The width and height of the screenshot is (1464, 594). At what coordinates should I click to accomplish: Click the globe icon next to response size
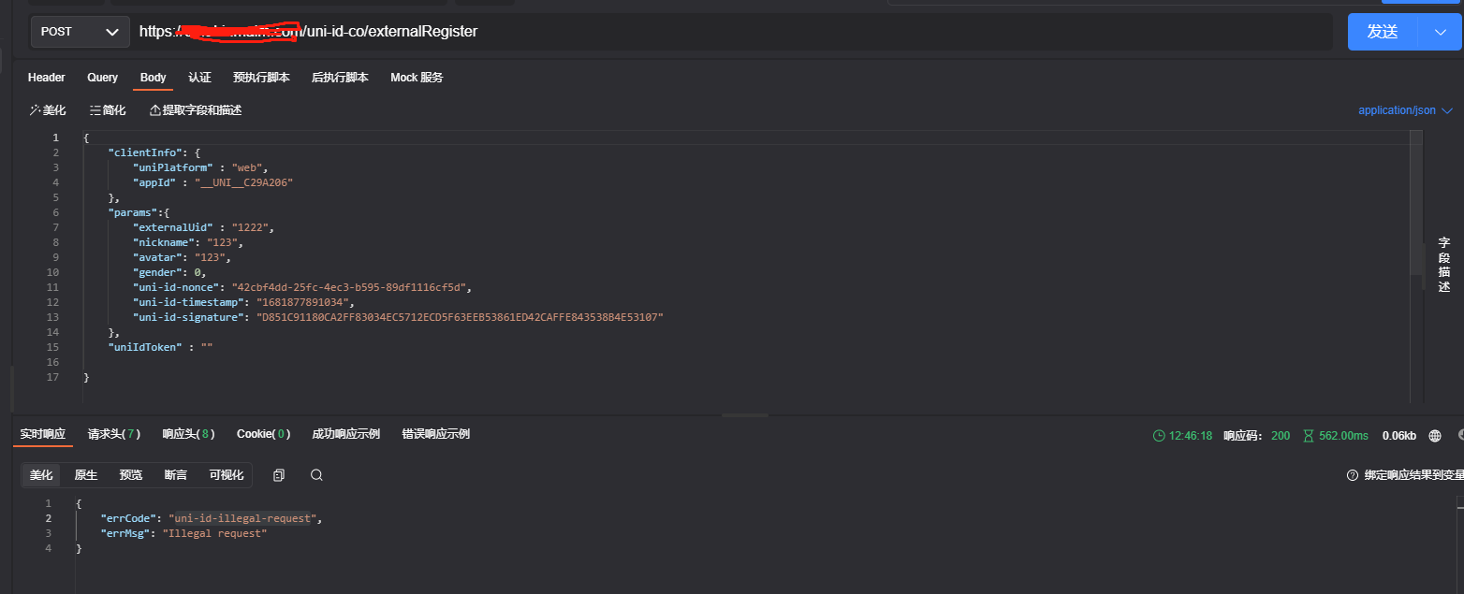[x=1435, y=435]
